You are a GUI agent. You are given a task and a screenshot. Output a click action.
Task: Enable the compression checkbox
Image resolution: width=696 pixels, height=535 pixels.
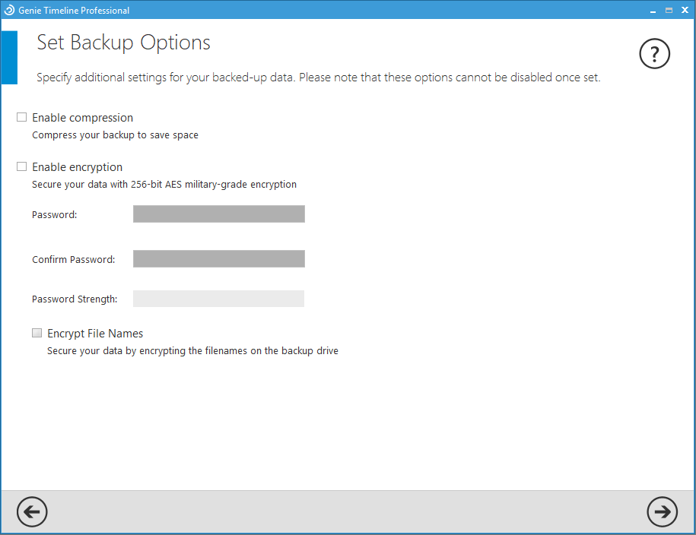pos(21,117)
